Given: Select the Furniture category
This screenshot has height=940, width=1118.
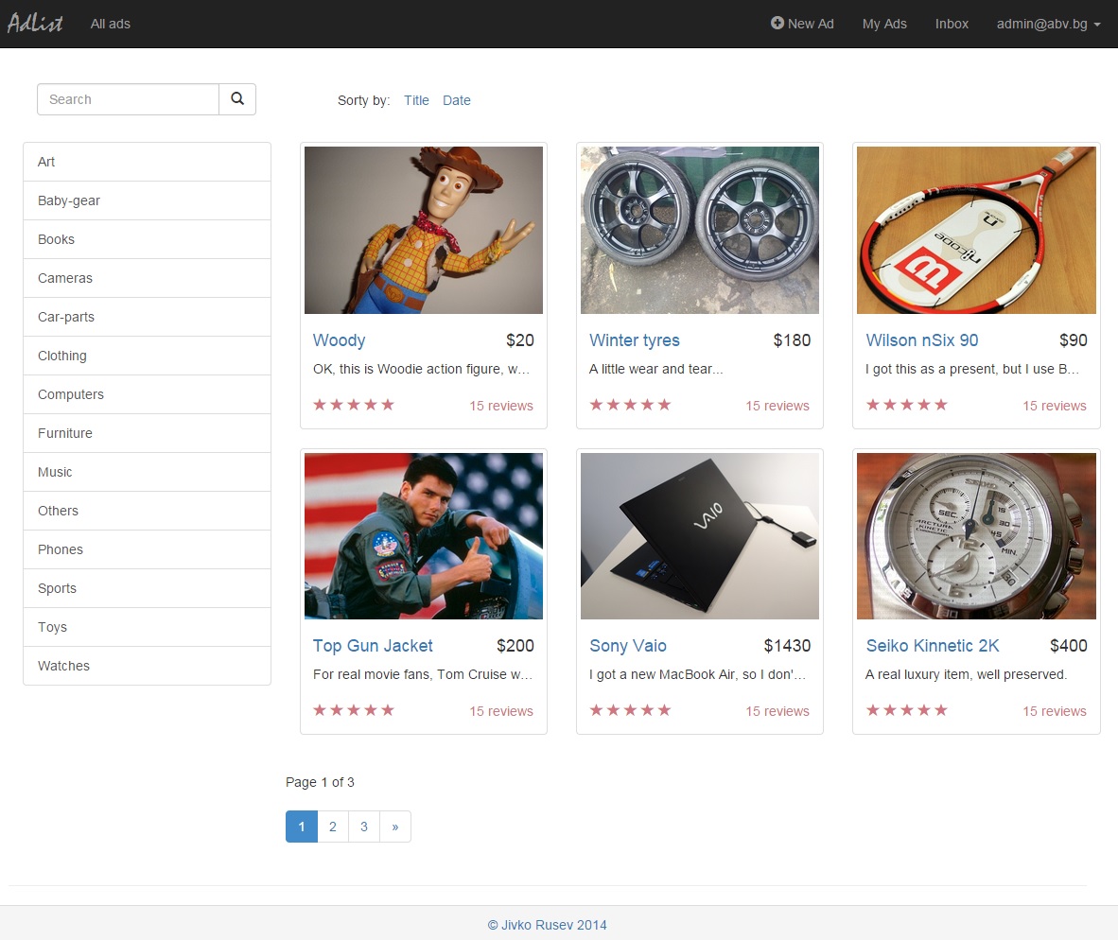Looking at the screenshot, I should coord(147,433).
